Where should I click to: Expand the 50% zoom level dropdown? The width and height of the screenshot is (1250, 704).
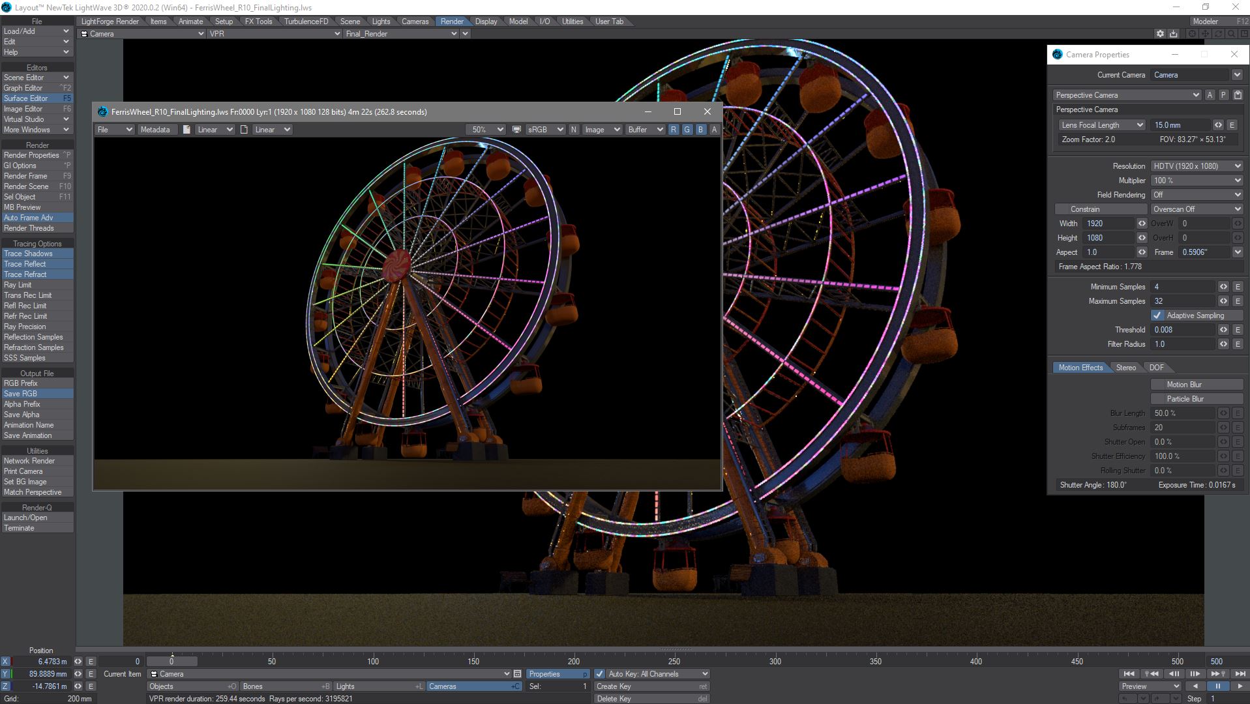(x=486, y=130)
